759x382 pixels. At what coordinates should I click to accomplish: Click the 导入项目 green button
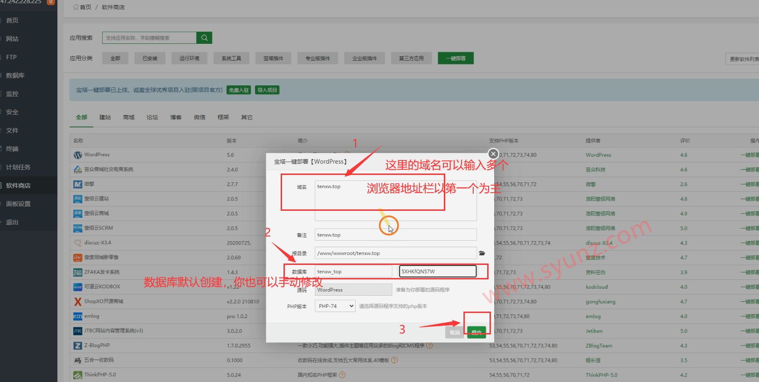point(267,90)
